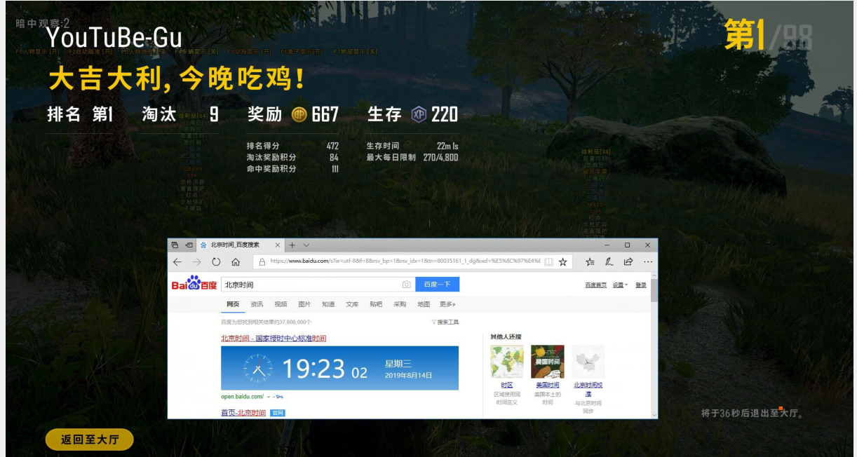Click the set these tabs aside icon

pyautogui.click(x=189, y=245)
